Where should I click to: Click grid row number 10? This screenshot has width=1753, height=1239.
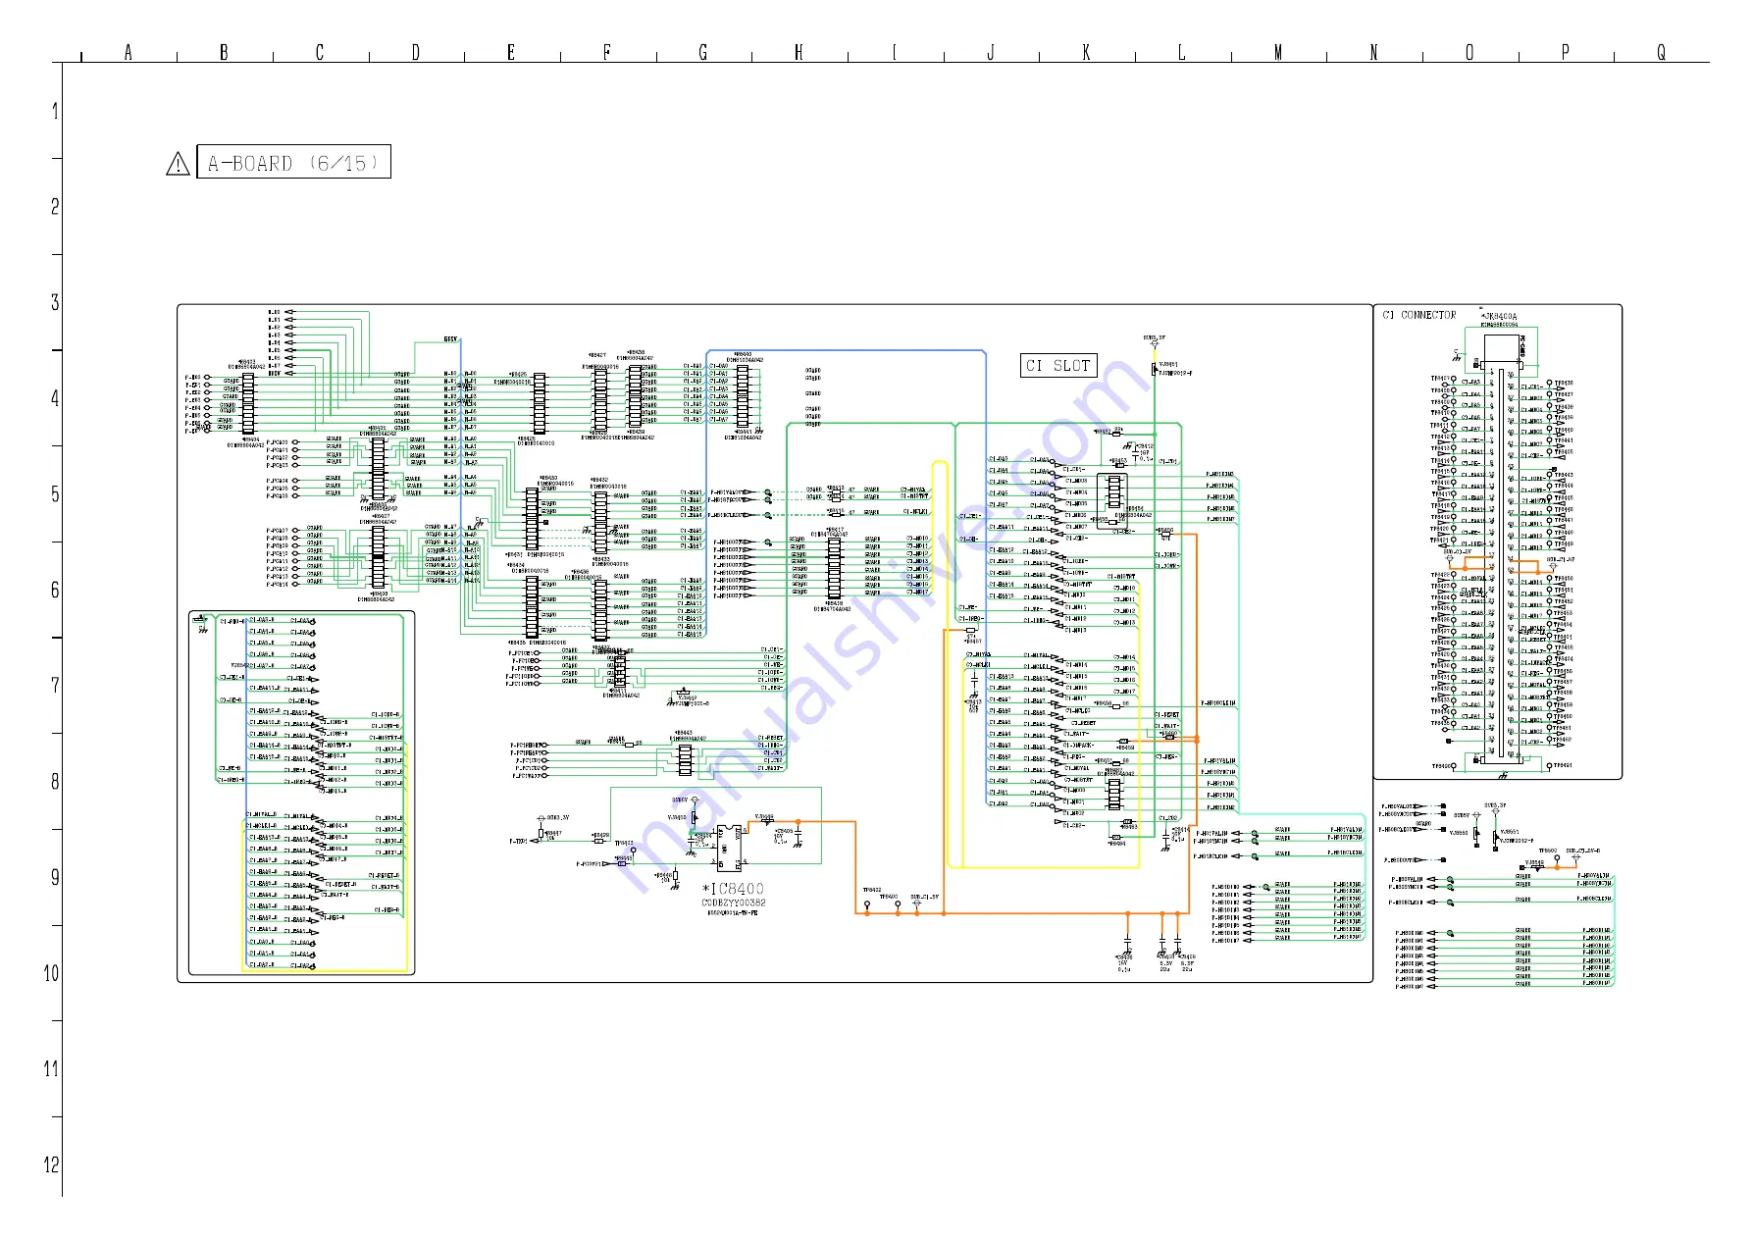point(51,973)
